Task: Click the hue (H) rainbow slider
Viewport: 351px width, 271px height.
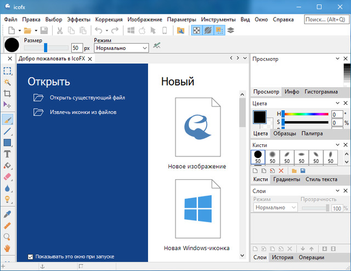Action: coord(305,114)
